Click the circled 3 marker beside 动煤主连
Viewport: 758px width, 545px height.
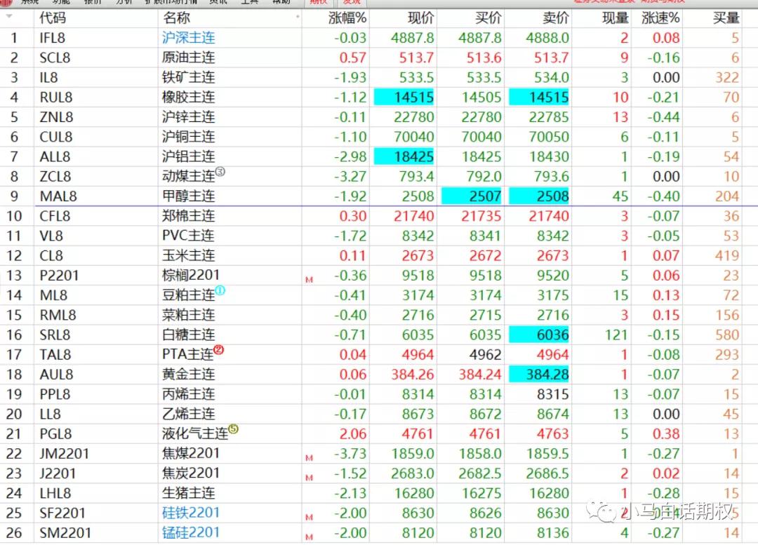tap(220, 172)
